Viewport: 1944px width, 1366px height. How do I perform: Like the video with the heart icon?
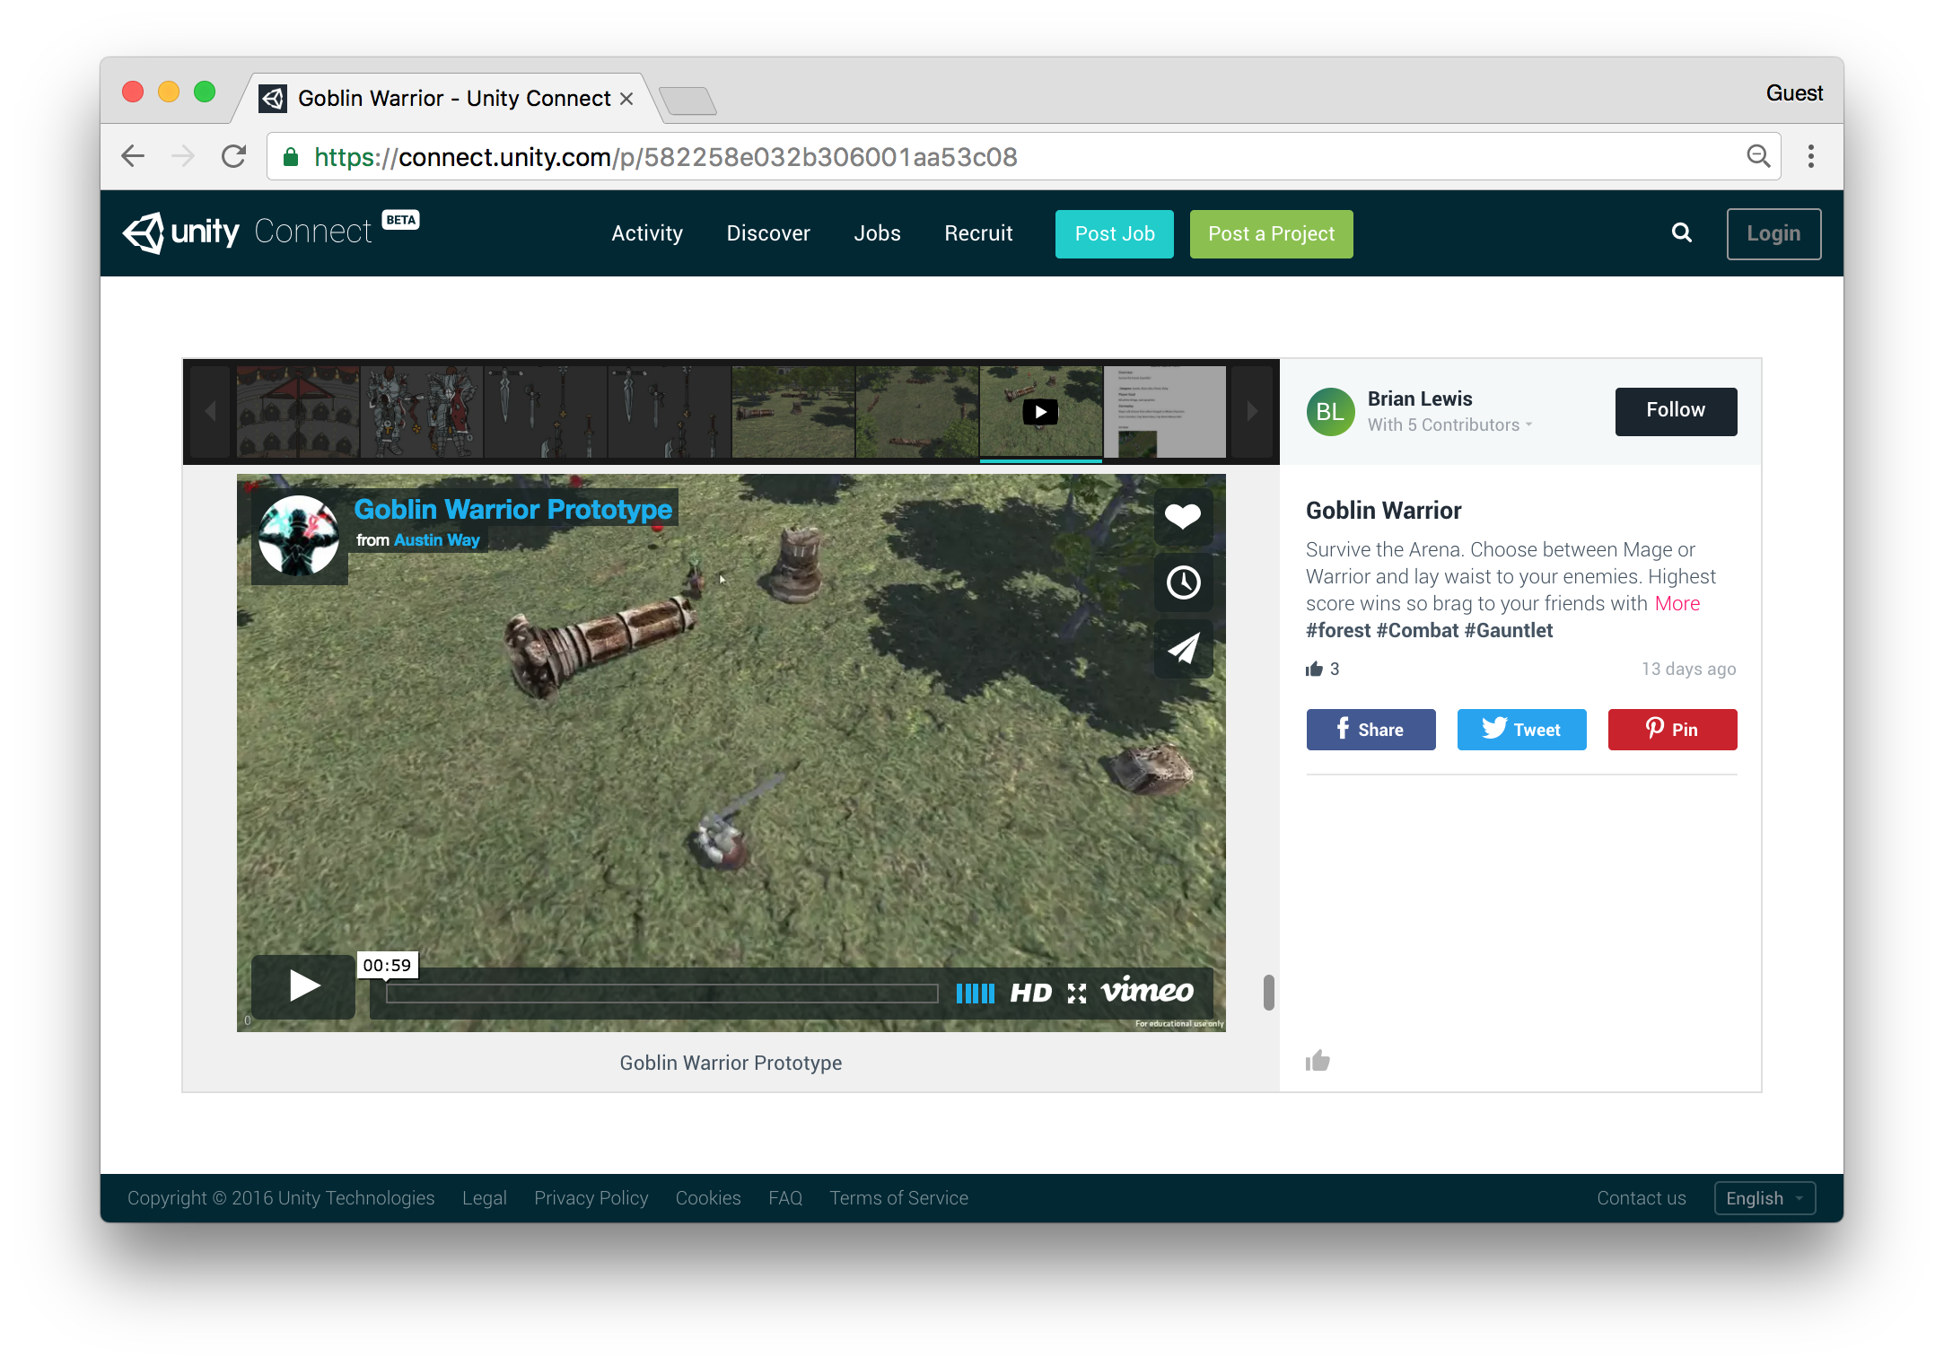click(x=1183, y=516)
